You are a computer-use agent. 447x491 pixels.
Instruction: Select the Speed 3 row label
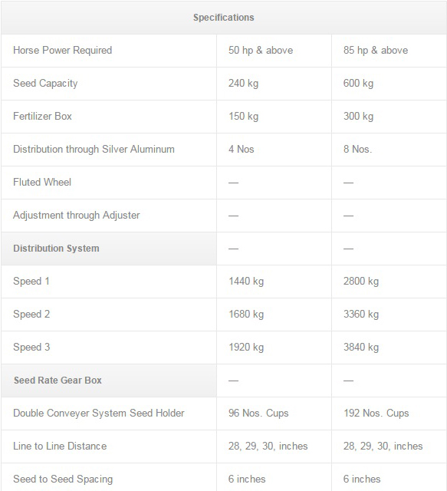click(x=31, y=348)
